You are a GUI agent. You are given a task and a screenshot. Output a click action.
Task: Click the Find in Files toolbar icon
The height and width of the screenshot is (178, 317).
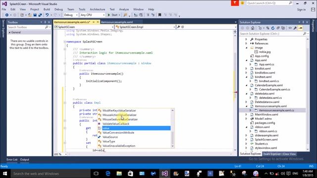pos(125,15)
